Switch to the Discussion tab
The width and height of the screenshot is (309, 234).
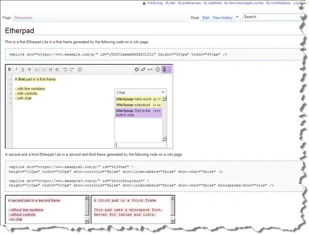point(23,18)
